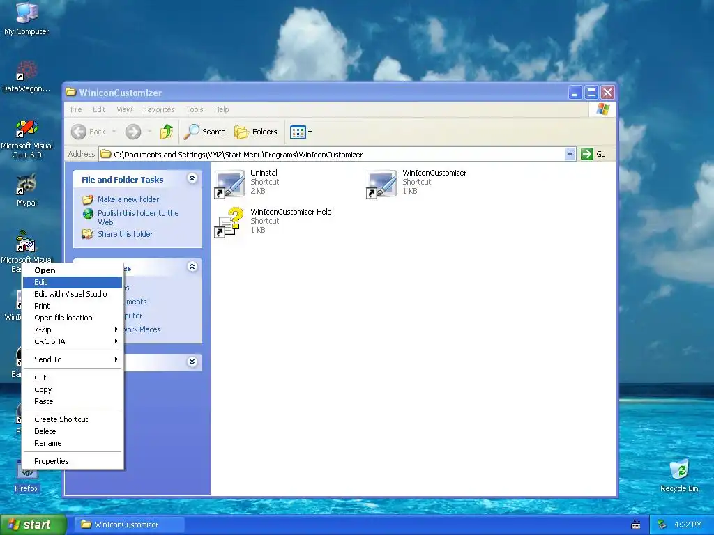This screenshot has height=535, width=714.
Task: Click the Windows flag logo in Explorer
Action: 602,109
